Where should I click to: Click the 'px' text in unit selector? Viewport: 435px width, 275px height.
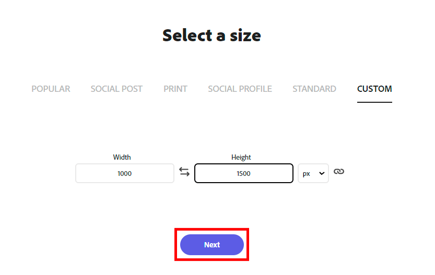(x=307, y=174)
